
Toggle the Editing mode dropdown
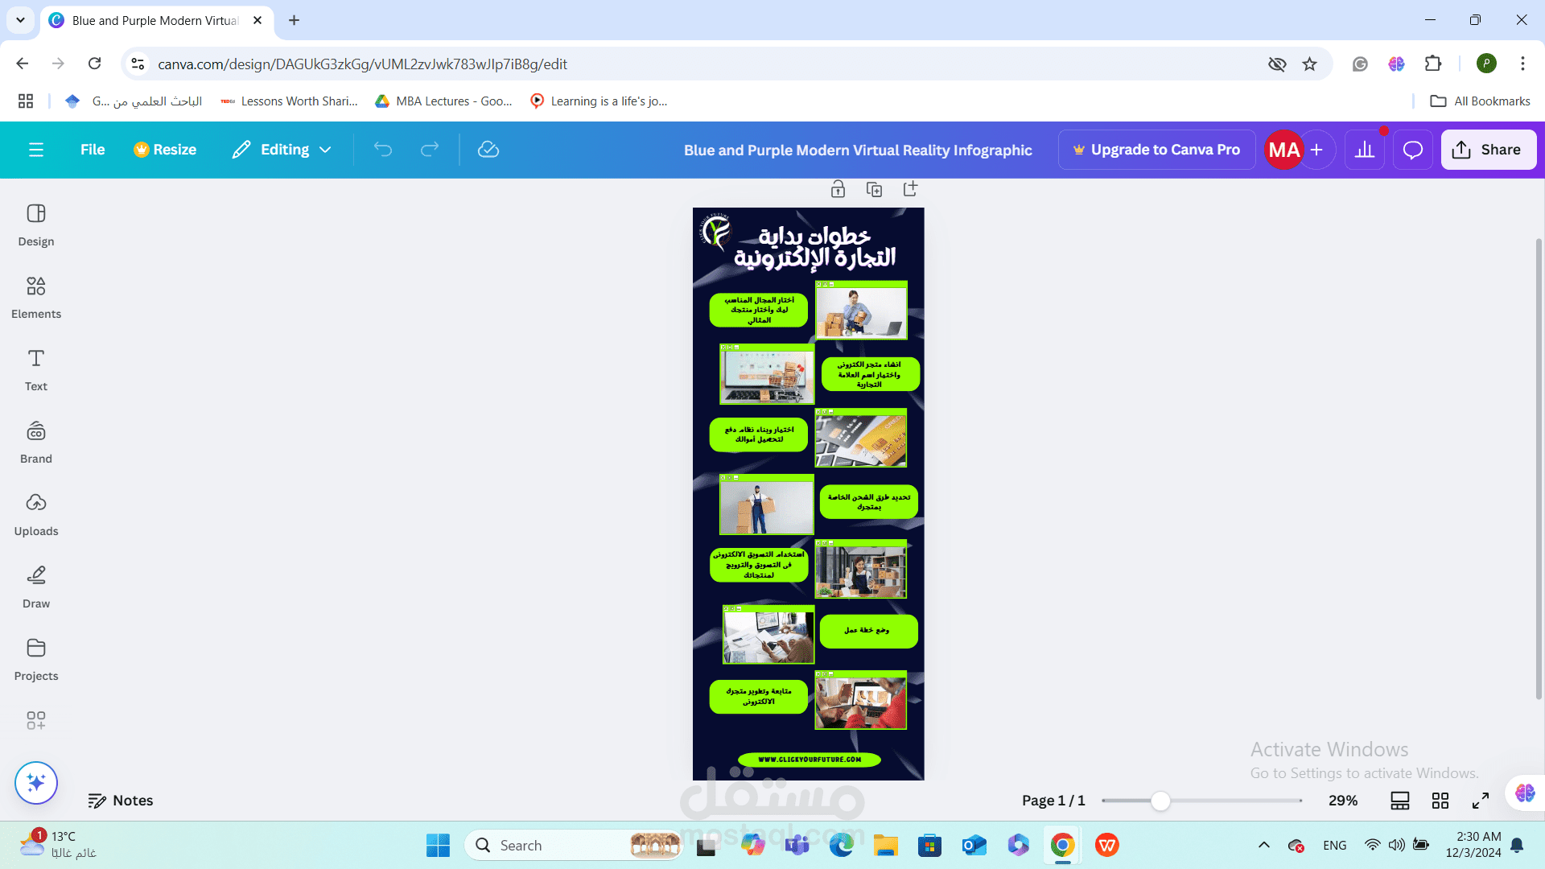pyautogui.click(x=325, y=150)
